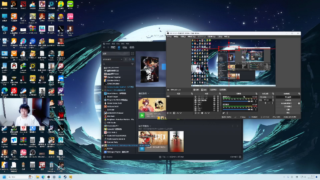The height and width of the screenshot is (180, 320).
Task: Open source properties gear in Sources dock
Action: click(x=202, y=113)
